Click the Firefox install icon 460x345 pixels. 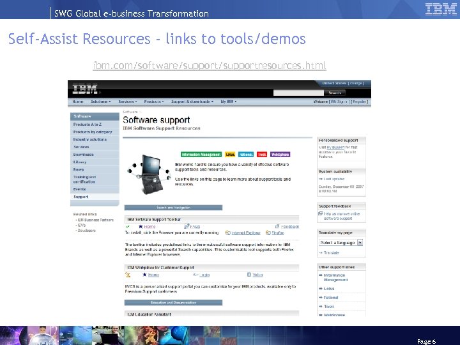268,233
